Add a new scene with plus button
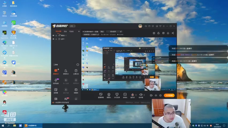The height and width of the screenshot is (128, 228). [x=79, y=31]
